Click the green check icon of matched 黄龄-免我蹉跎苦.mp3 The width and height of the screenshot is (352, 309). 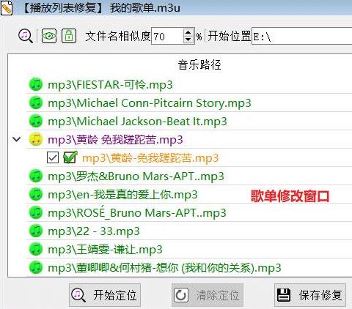click(70, 157)
